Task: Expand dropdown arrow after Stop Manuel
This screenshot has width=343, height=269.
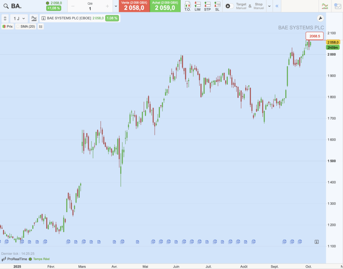Action: click(269, 6)
